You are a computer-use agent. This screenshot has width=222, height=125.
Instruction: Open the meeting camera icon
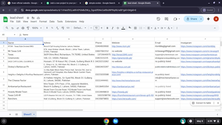tap(175, 19)
